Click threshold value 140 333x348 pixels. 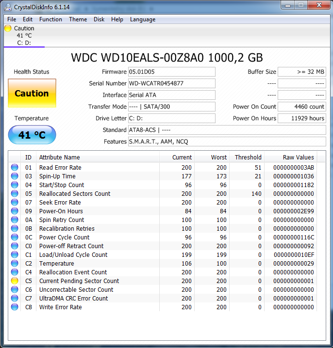256,194
